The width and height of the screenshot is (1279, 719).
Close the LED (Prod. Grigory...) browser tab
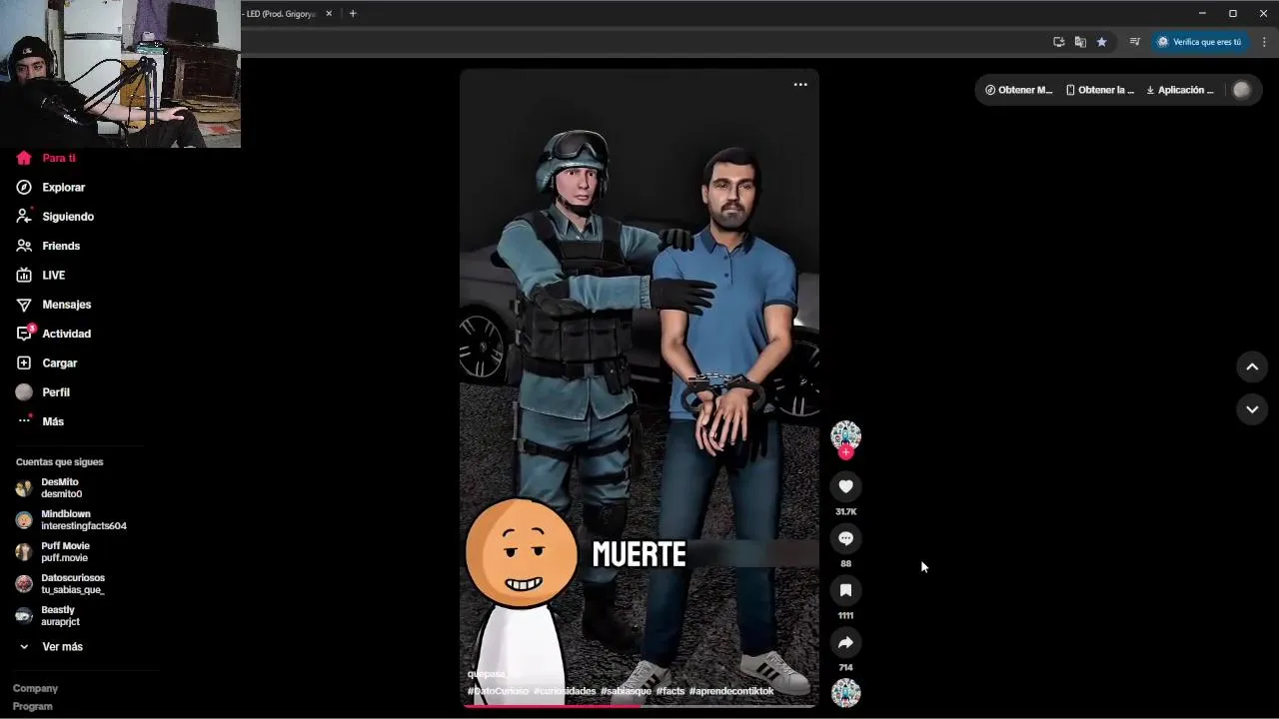click(x=329, y=14)
